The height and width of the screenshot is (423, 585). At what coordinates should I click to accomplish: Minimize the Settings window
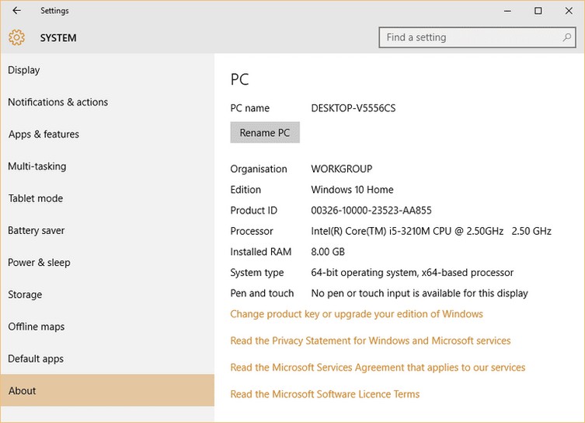(x=507, y=11)
